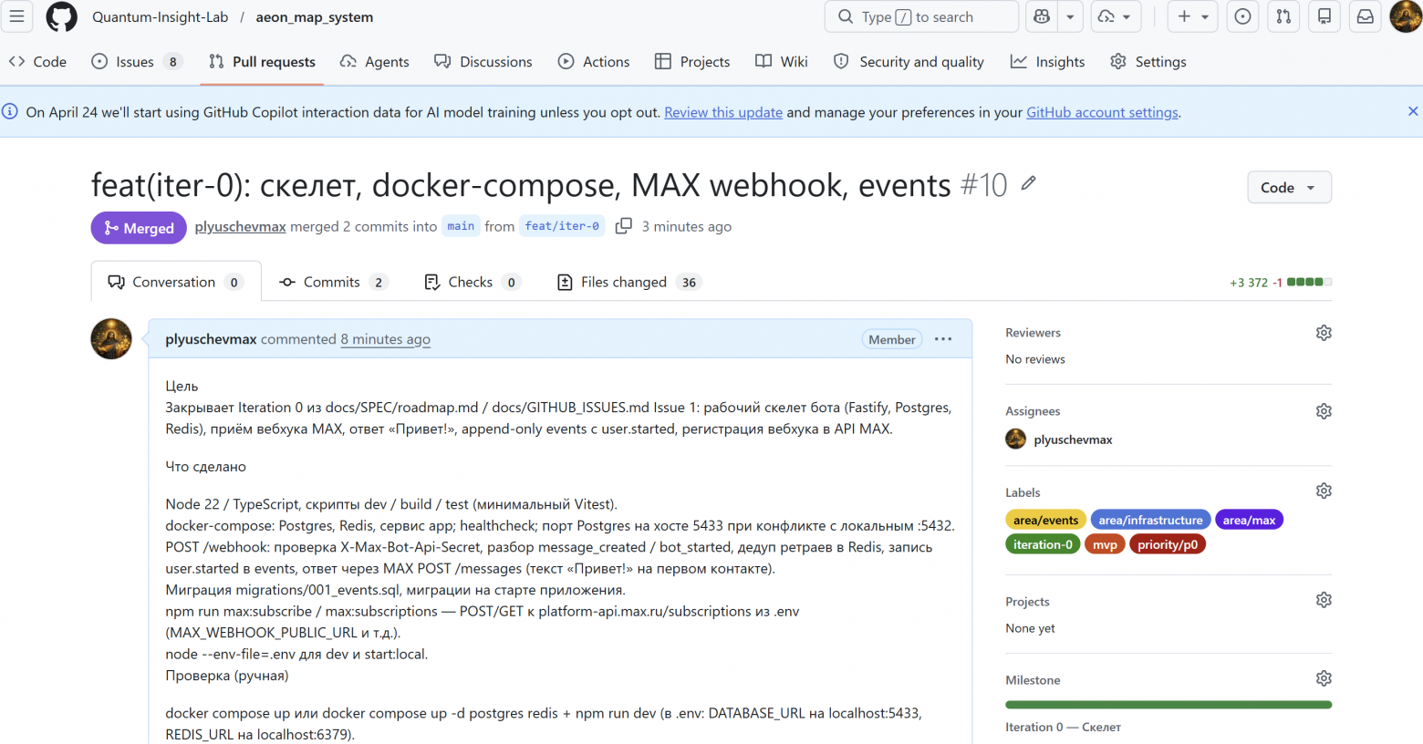Screen dimensions: 1423x744
Task: Focus the Type to search field
Action: (x=921, y=16)
